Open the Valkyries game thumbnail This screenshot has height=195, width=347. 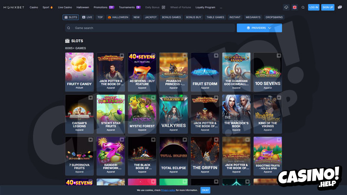(173, 114)
